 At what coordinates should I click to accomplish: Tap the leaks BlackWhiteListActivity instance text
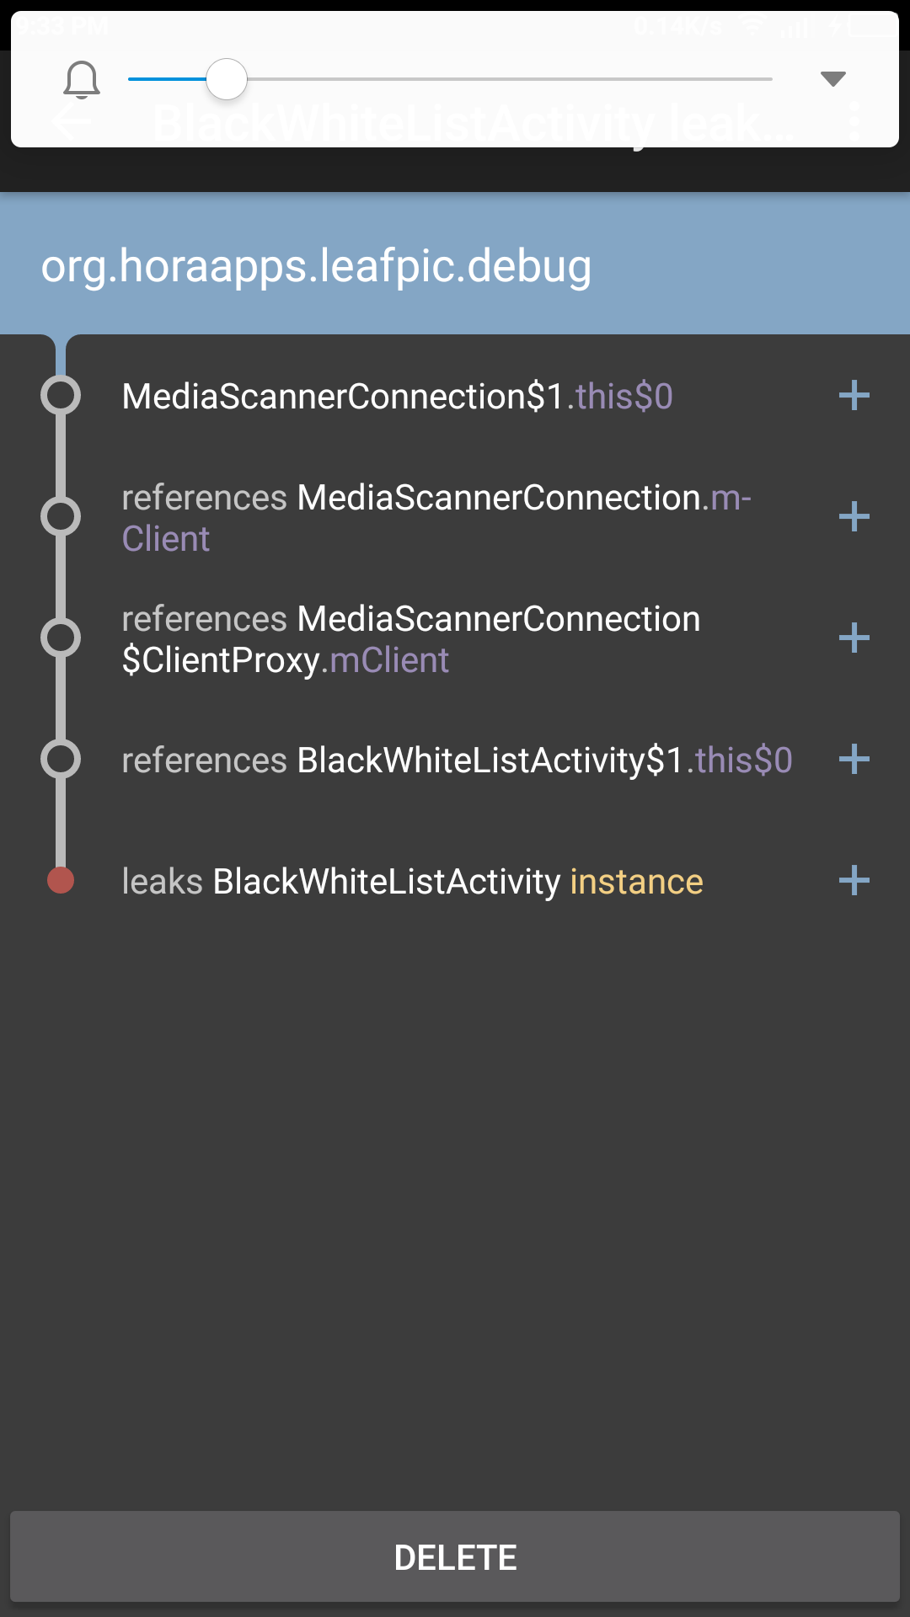pos(411,880)
